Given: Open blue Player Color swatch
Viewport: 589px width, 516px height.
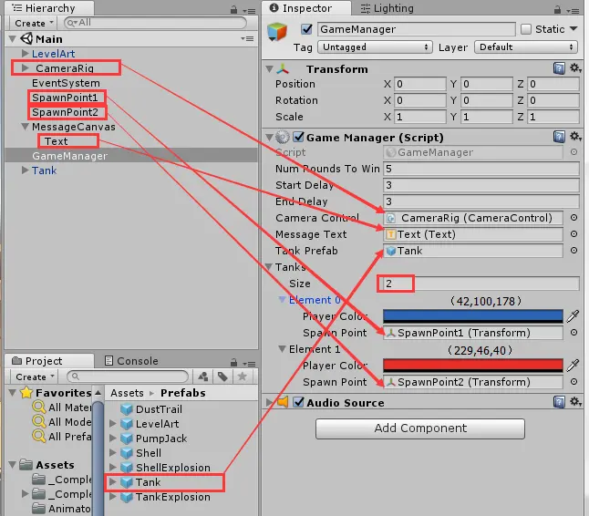Looking at the screenshot, I should point(473,316).
